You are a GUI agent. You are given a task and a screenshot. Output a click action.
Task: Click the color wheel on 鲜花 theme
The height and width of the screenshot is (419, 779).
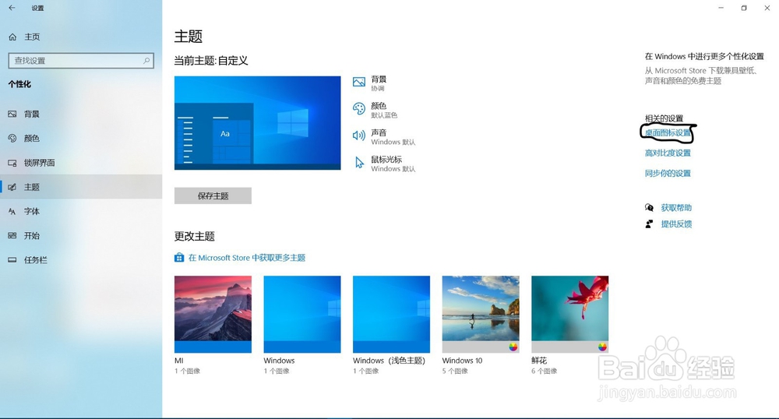click(x=602, y=347)
